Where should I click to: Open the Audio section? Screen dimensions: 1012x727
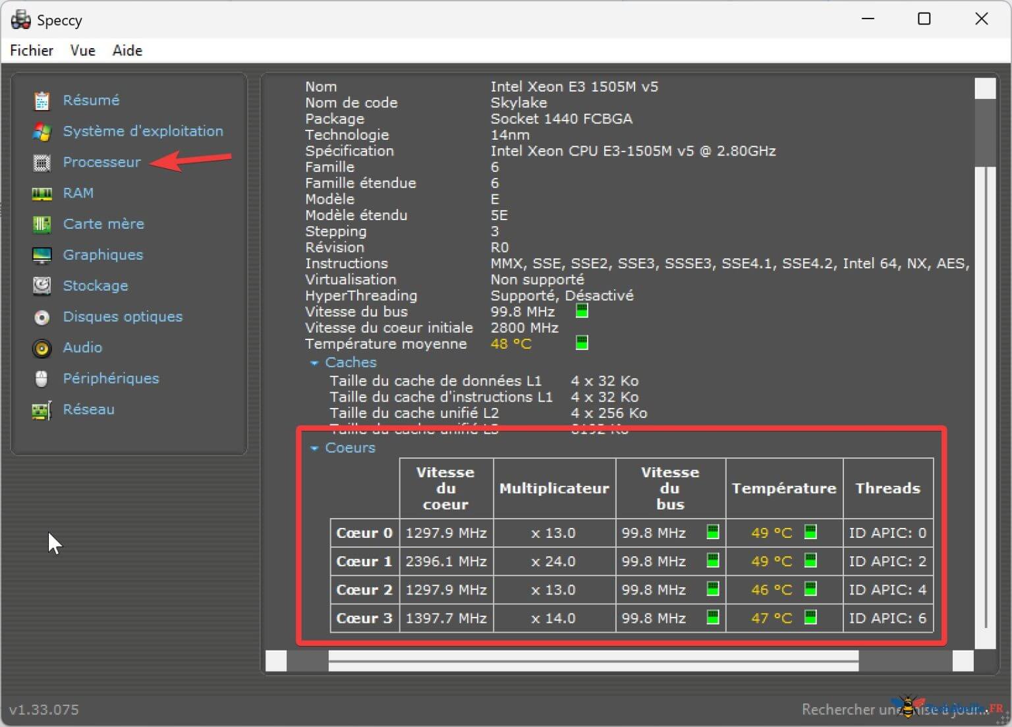click(82, 347)
